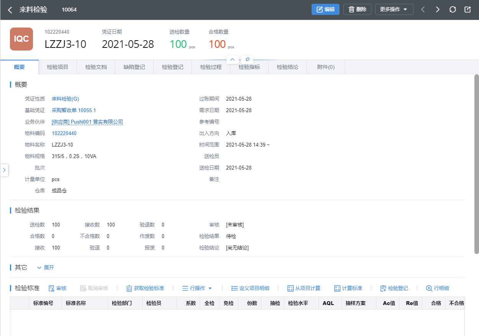Open the 检验过程 tab
479x336 pixels.
[211, 67]
